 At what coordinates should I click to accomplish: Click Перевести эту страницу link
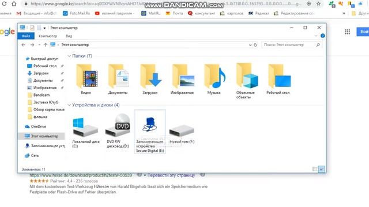[x=171, y=175]
